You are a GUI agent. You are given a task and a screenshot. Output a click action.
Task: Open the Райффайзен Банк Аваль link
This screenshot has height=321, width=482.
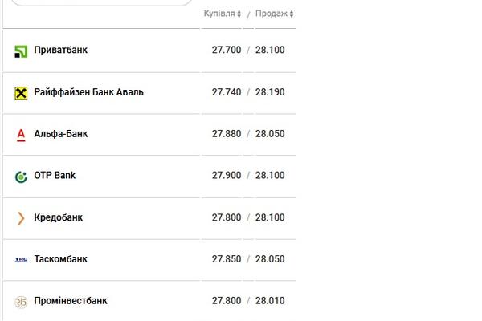click(88, 92)
